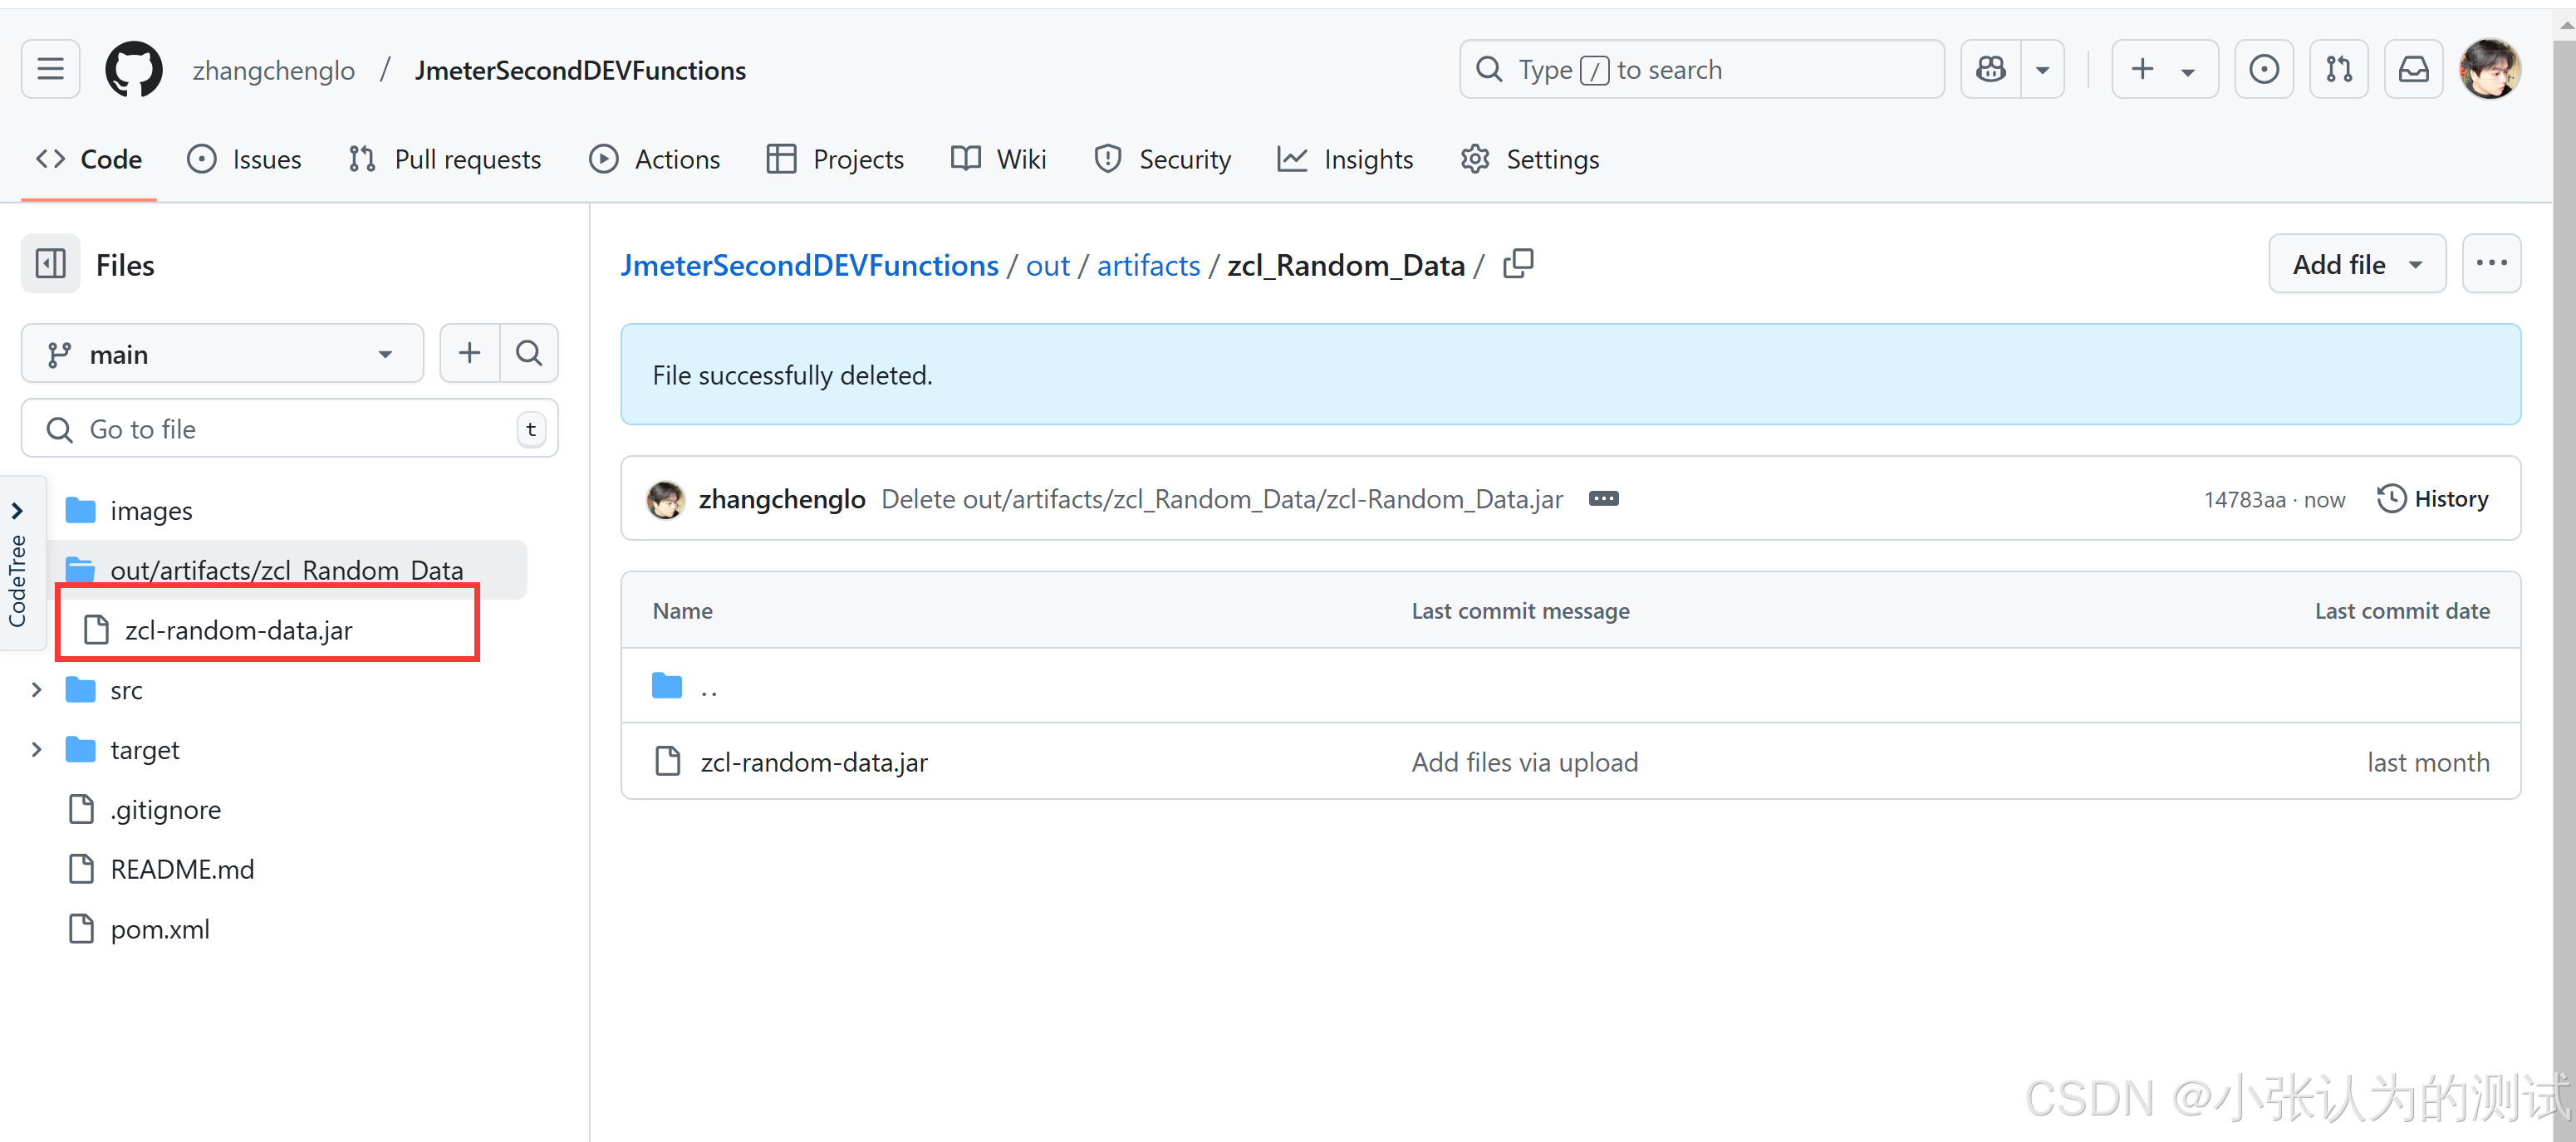Open the main branch dropdown
Screen dimensions: 2576x1142
click(222, 354)
